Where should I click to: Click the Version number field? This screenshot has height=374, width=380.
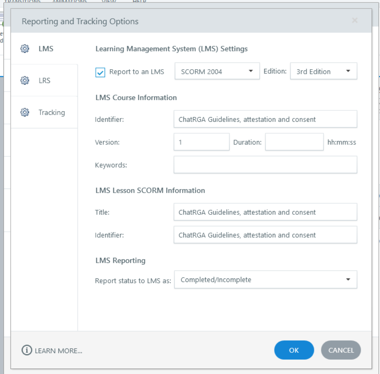[201, 142]
